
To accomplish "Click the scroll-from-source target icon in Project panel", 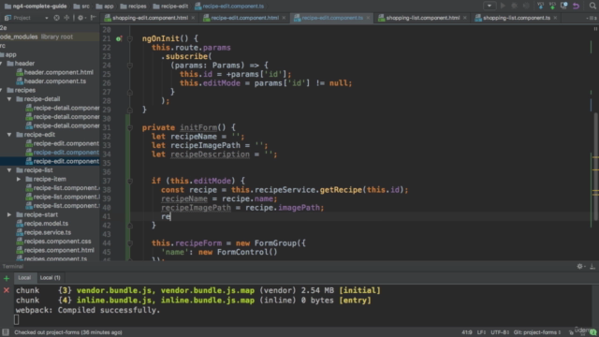I will (56, 18).
